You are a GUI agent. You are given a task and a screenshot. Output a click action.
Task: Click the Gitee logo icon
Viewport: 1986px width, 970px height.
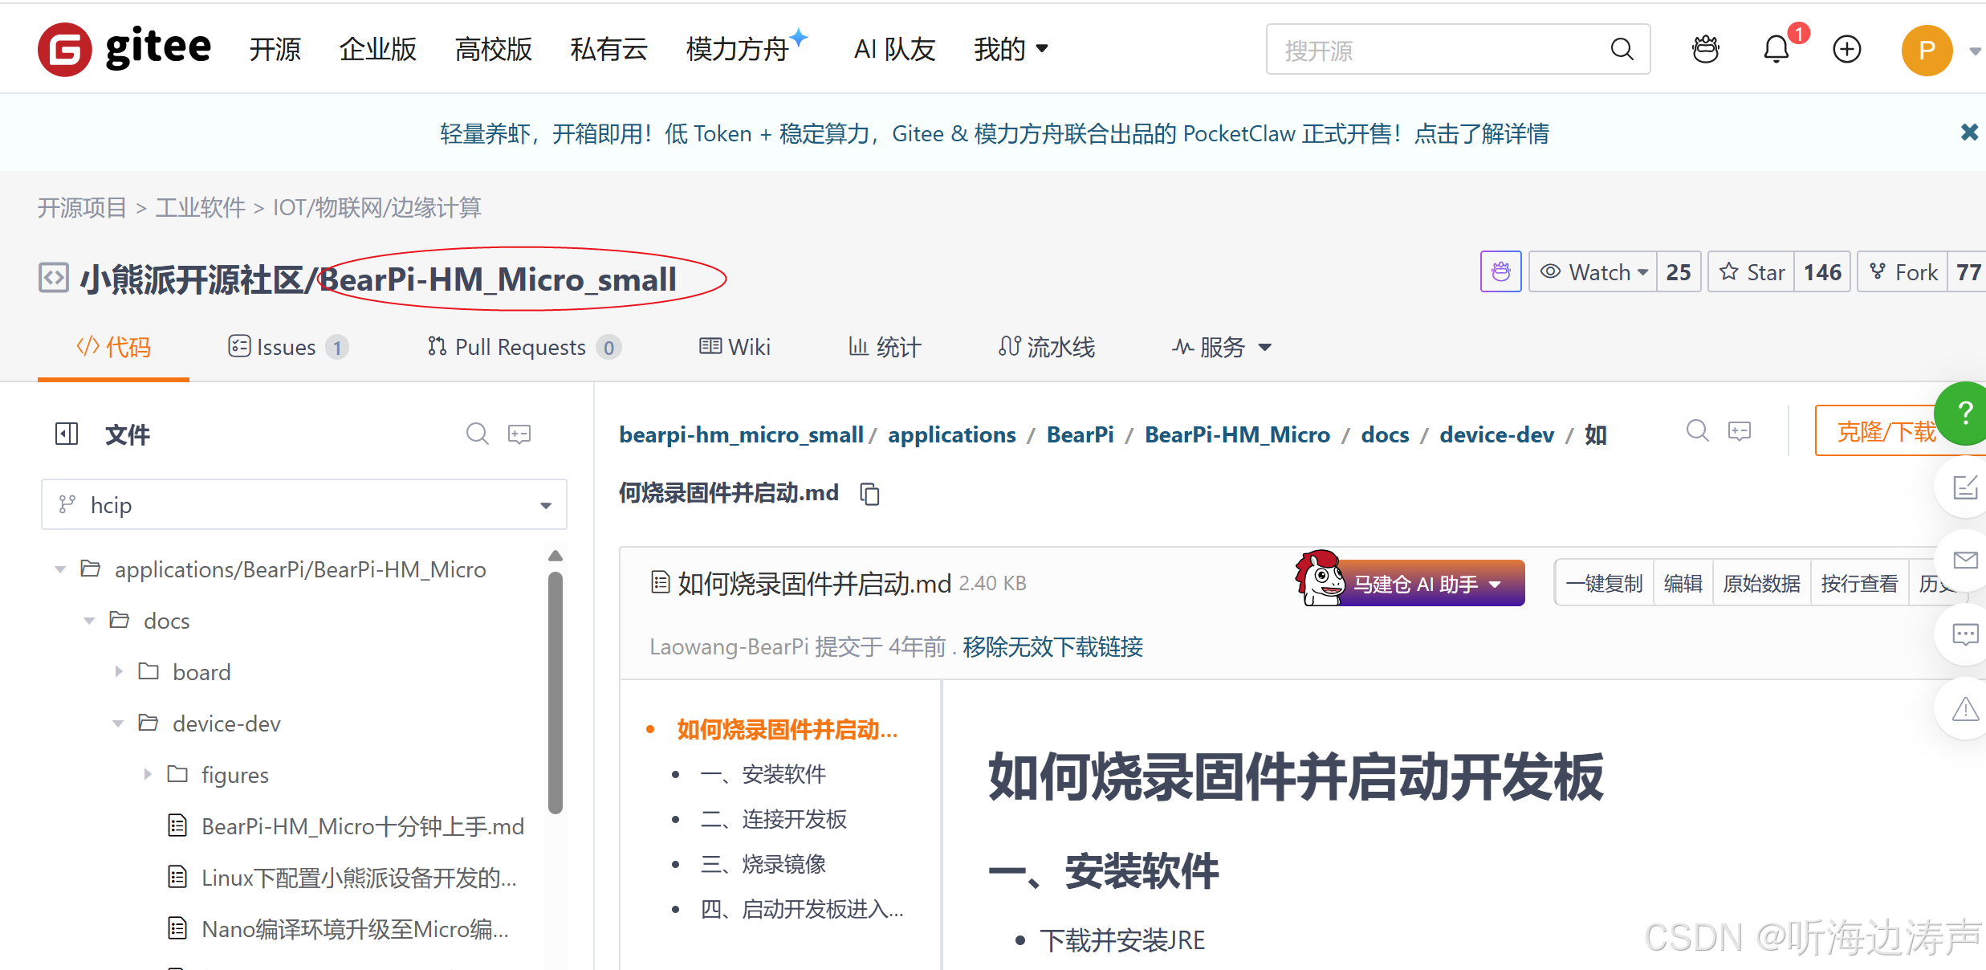pyautogui.click(x=65, y=49)
